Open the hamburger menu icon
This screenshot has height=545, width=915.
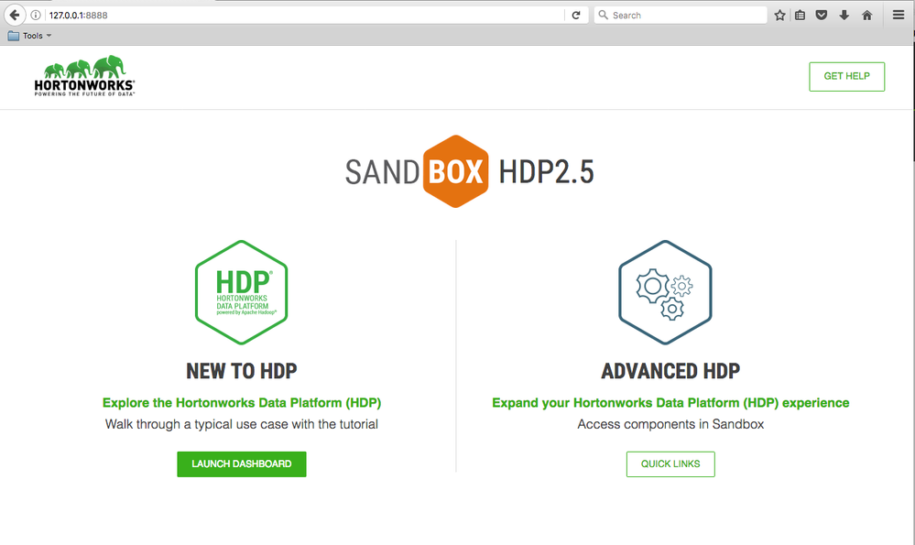tap(899, 16)
